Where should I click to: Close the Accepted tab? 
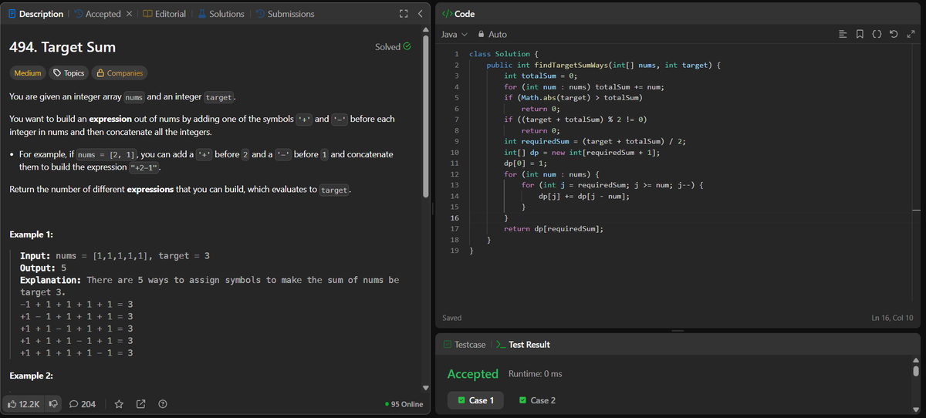point(129,14)
